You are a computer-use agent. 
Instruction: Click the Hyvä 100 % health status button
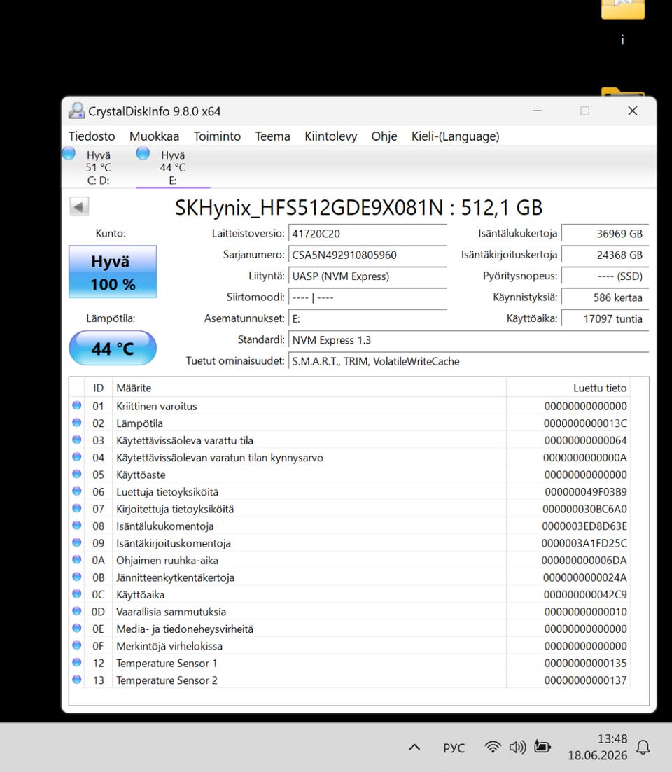tap(113, 272)
